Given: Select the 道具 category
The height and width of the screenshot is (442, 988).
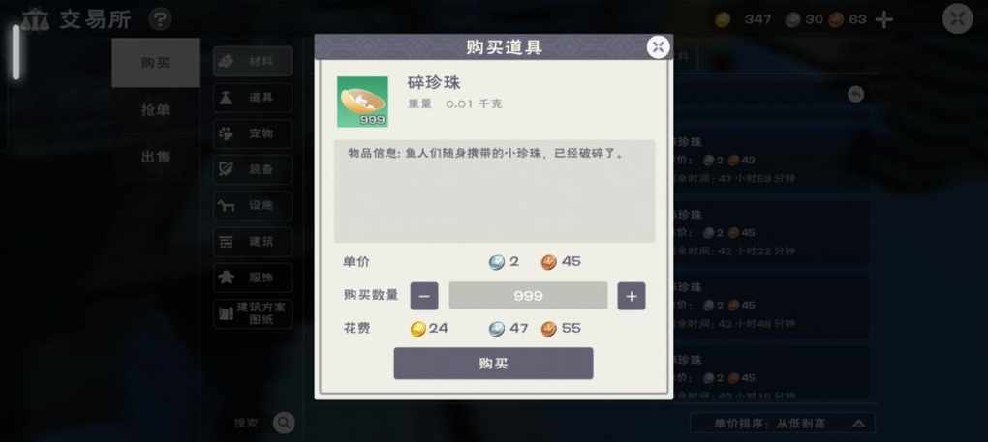Looking at the screenshot, I should tap(253, 98).
